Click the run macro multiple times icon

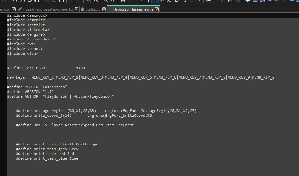(230, 1)
